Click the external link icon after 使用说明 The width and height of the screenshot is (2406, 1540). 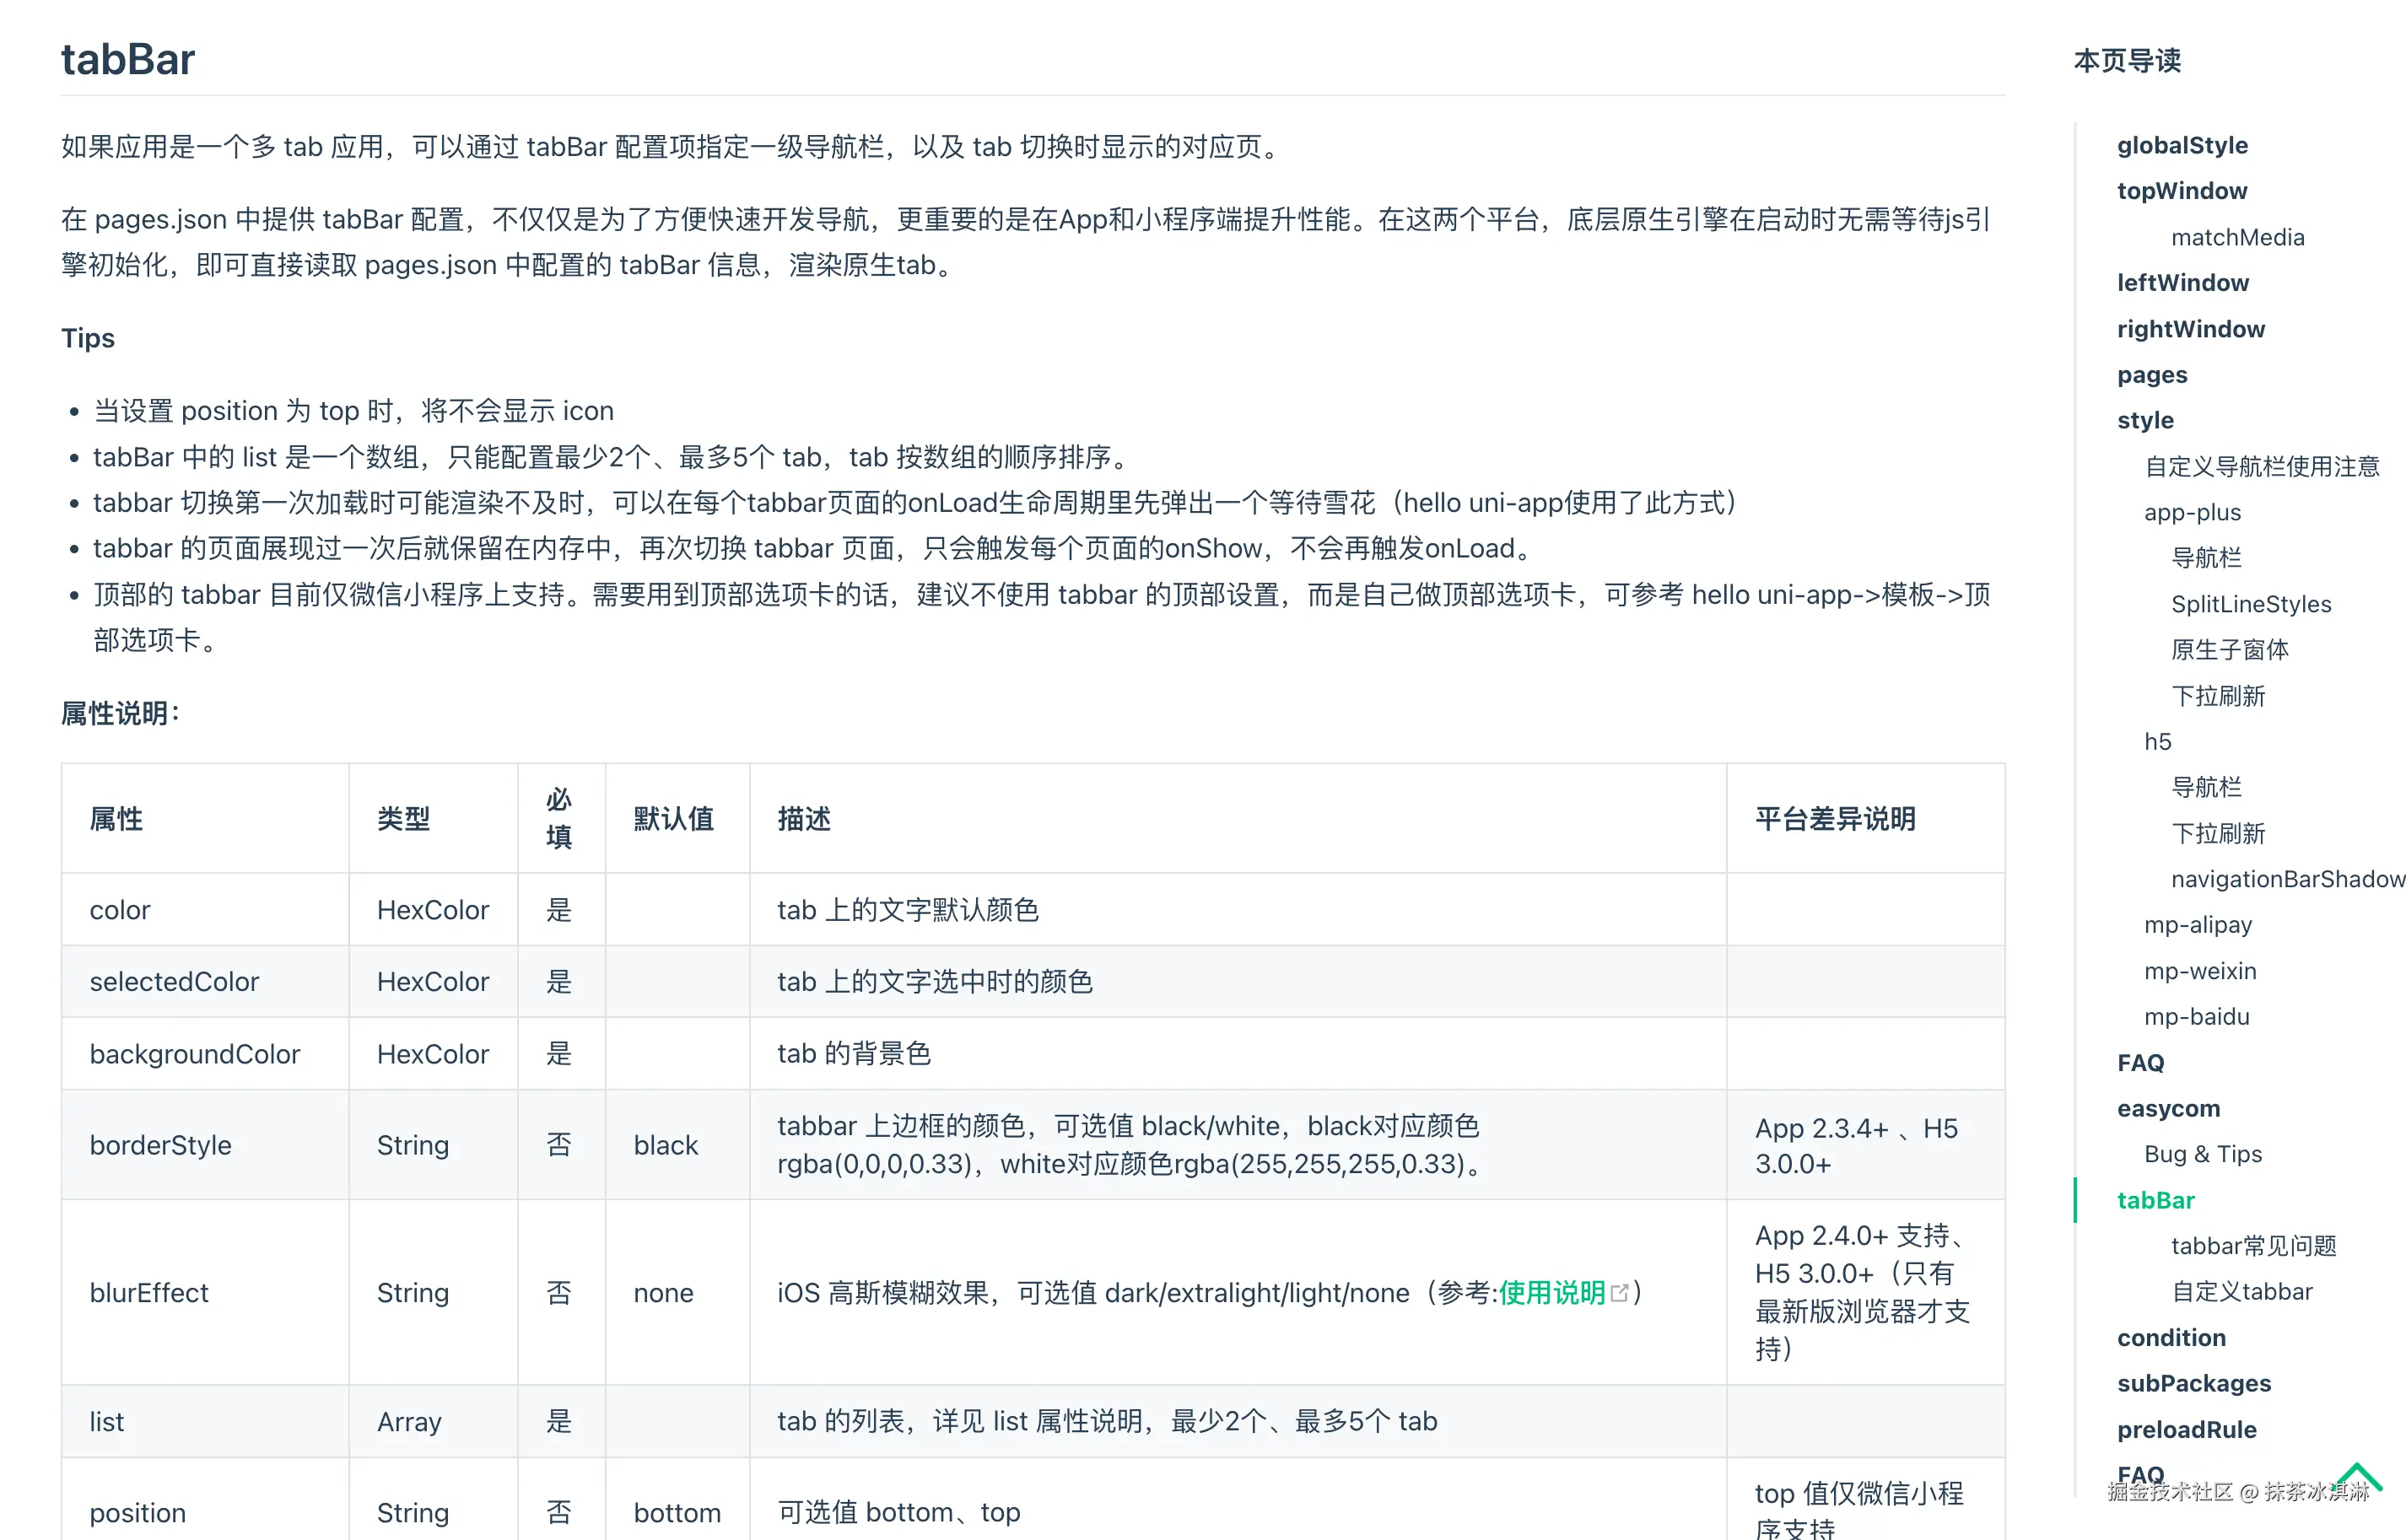(1620, 1293)
